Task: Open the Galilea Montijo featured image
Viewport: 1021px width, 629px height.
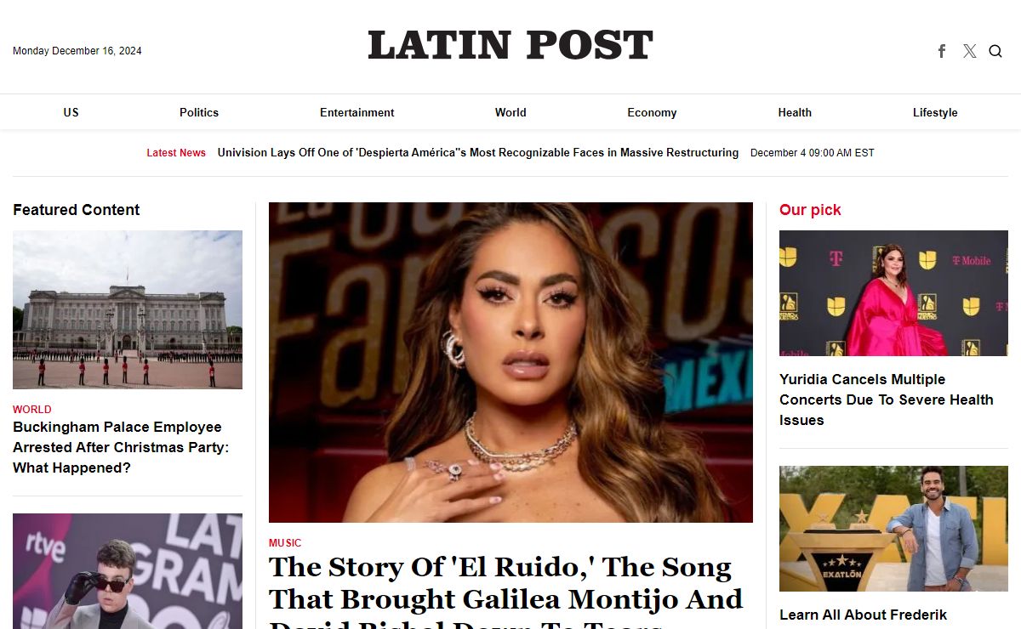Action: [x=510, y=362]
